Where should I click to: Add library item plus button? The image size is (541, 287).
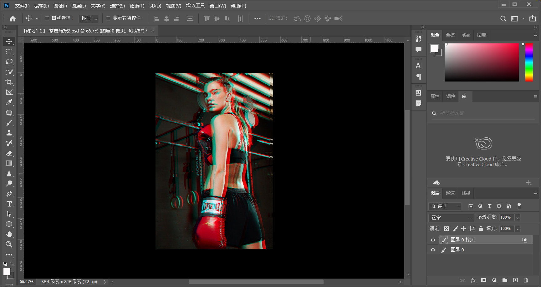[528, 183]
